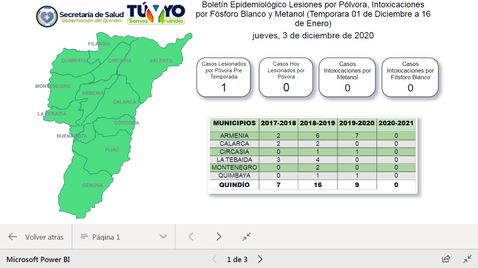The image size is (478, 268).
Task: Click the Volver atrás back arrow icon
Action: point(13,237)
